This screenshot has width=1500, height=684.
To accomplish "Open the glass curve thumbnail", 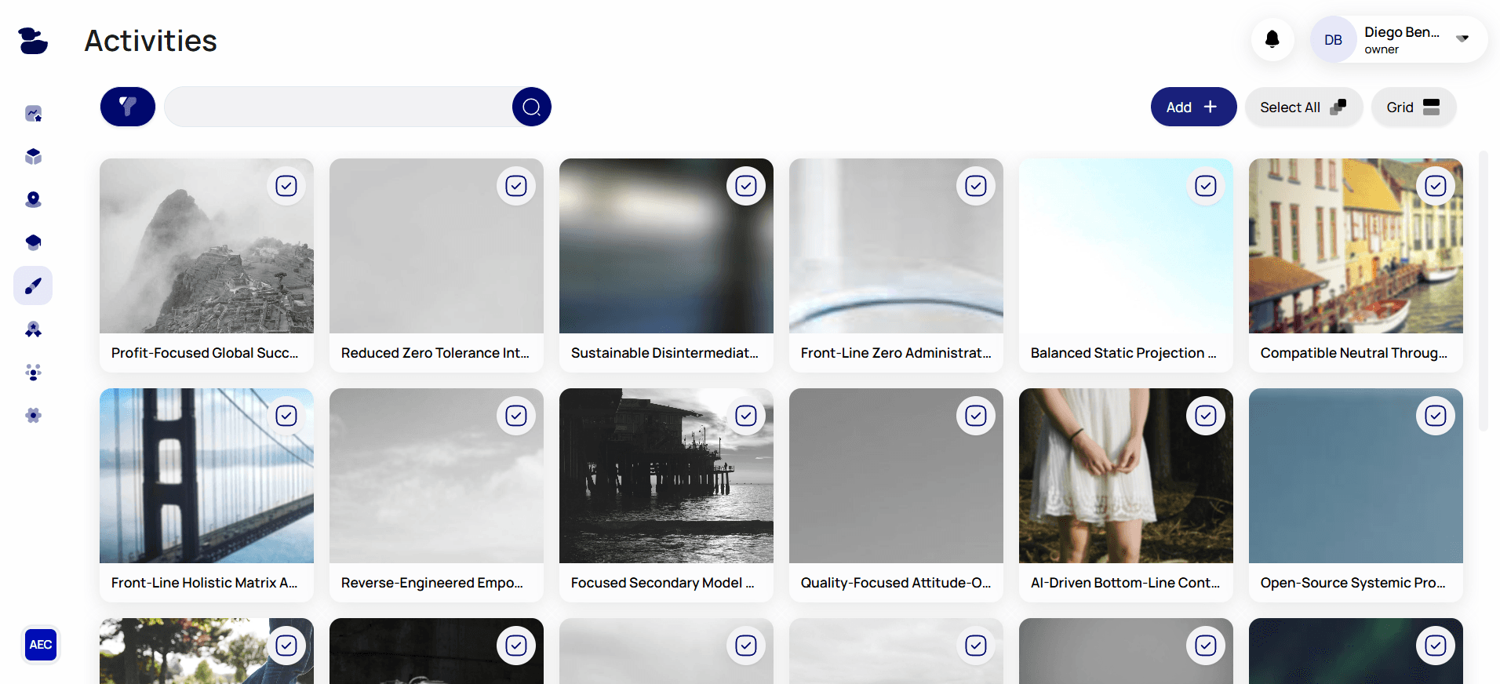I will [x=896, y=246].
